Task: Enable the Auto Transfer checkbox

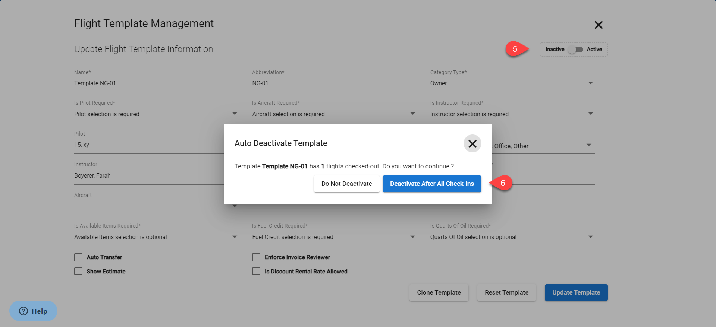Action: pyautogui.click(x=78, y=257)
